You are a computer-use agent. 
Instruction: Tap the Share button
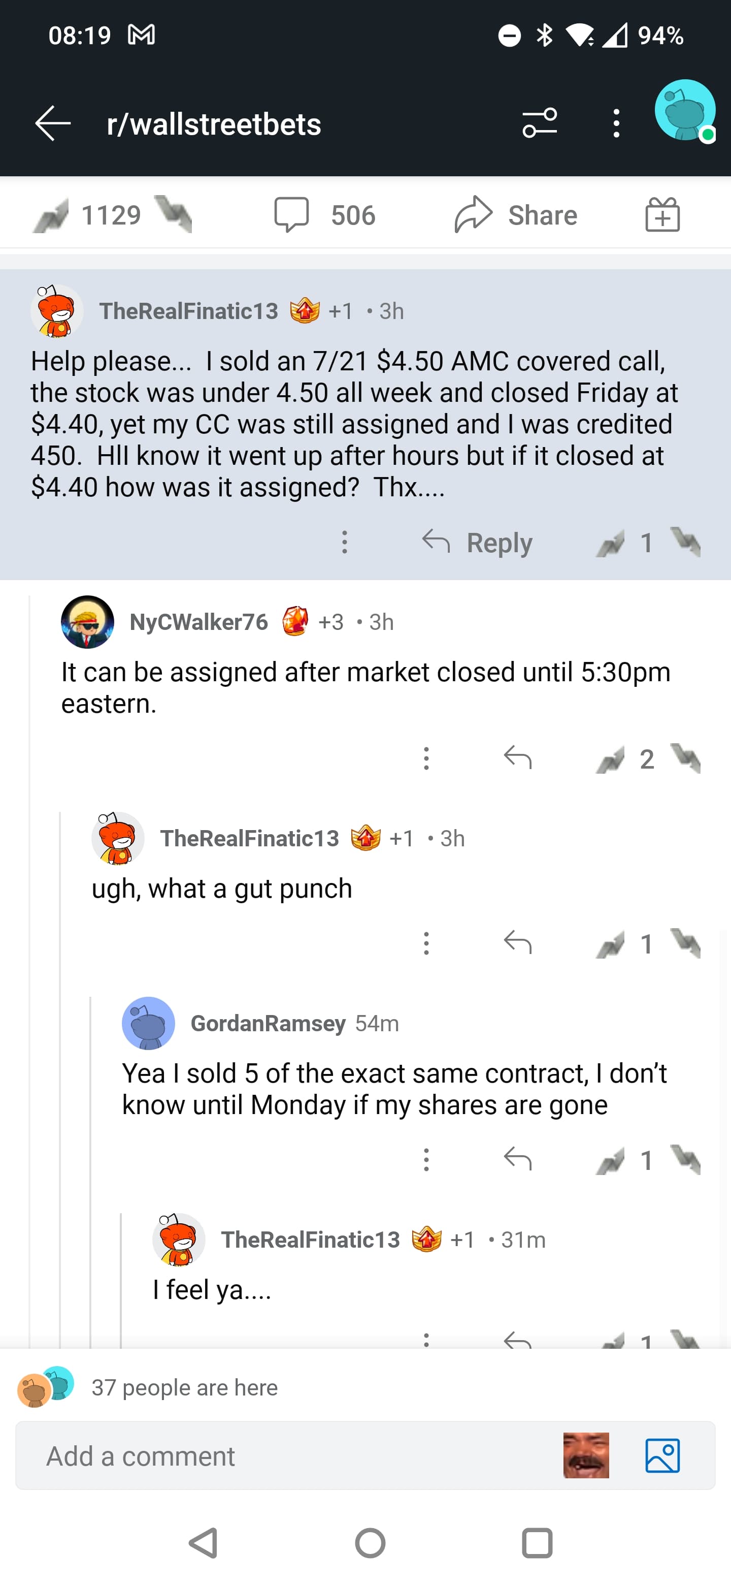pos(516,215)
